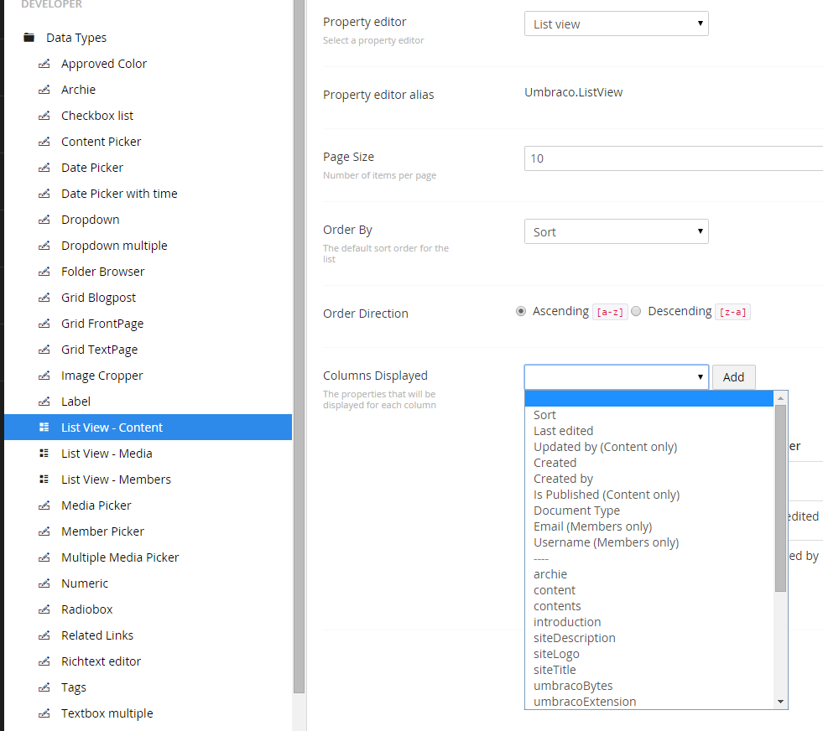Click the icon beside Tags data type

click(44, 687)
